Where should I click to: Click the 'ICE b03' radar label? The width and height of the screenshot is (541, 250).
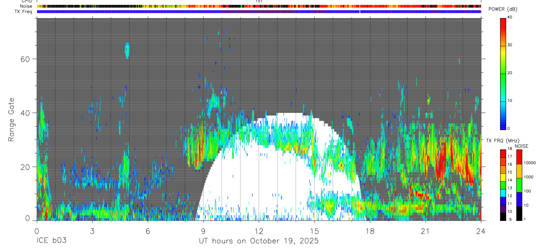click(x=51, y=241)
